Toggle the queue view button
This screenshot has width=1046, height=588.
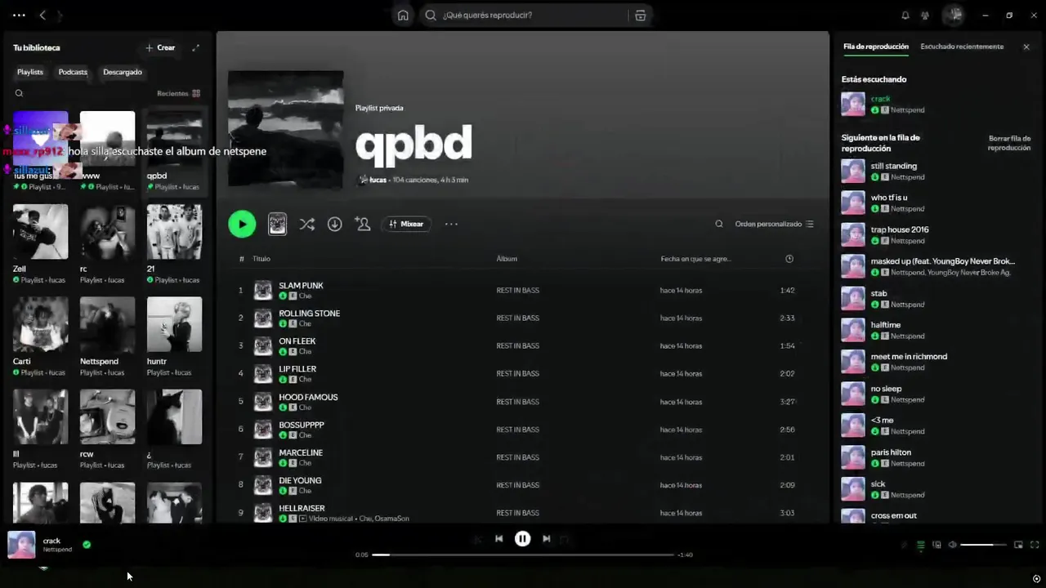(x=921, y=545)
